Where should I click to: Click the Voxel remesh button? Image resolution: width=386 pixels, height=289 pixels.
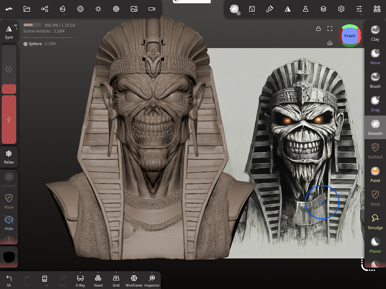(98, 280)
